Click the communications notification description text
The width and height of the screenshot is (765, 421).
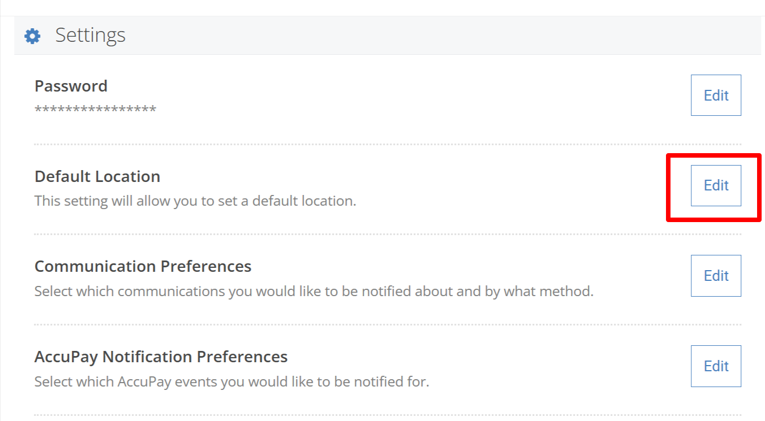[x=314, y=291]
